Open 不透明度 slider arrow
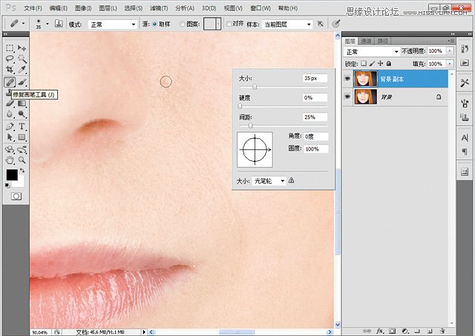 point(450,51)
